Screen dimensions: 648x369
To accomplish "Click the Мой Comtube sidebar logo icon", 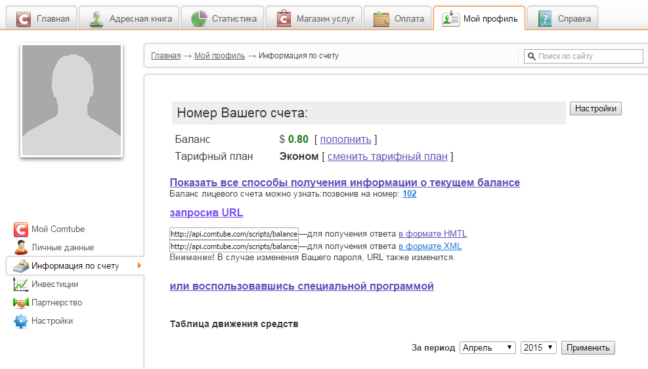I will [x=20, y=229].
